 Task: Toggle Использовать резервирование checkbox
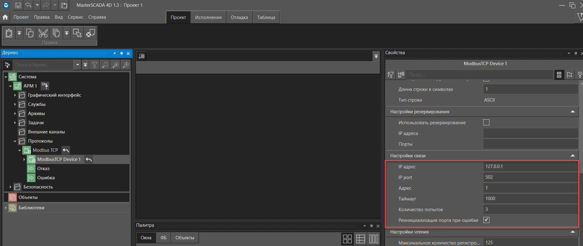(486, 122)
